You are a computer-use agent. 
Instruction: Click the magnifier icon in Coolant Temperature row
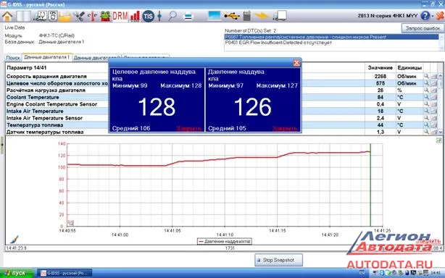point(426,97)
